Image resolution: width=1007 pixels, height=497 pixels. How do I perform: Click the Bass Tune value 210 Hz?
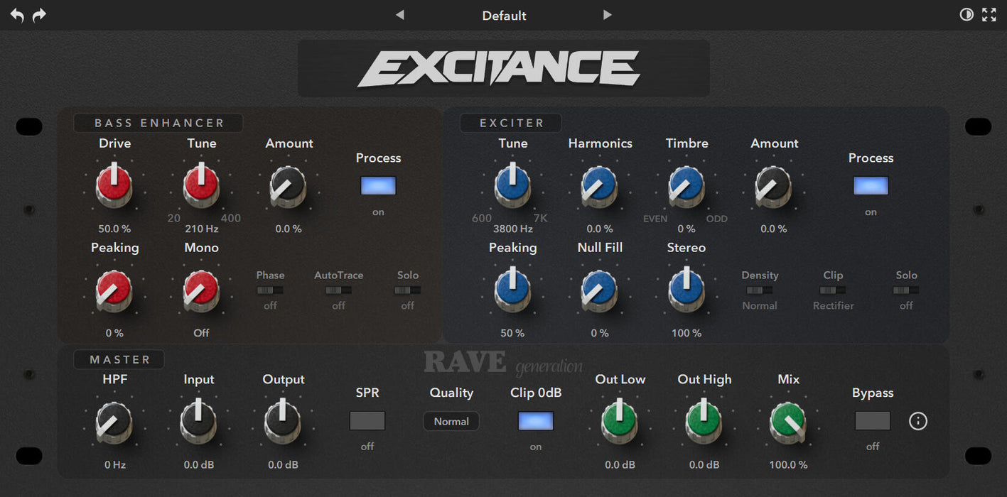coord(201,229)
